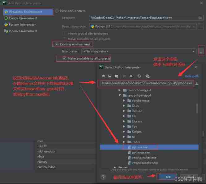Expand the Scripts folder
The height and width of the screenshot is (184, 206).
124,132
